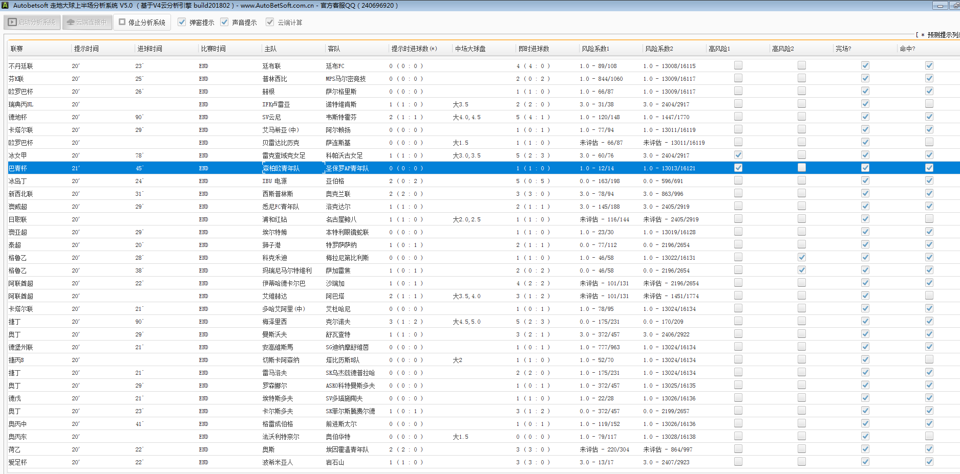Click the 停止分析系统 stop button
960x474 pixels.
coord(142,22)
